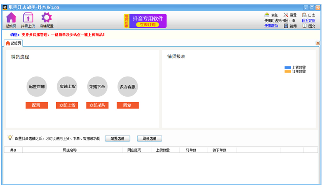The width and height of the screenshot is (323, 194).
Task: Sort by 上货数量 column header
Action: point(165,150)
